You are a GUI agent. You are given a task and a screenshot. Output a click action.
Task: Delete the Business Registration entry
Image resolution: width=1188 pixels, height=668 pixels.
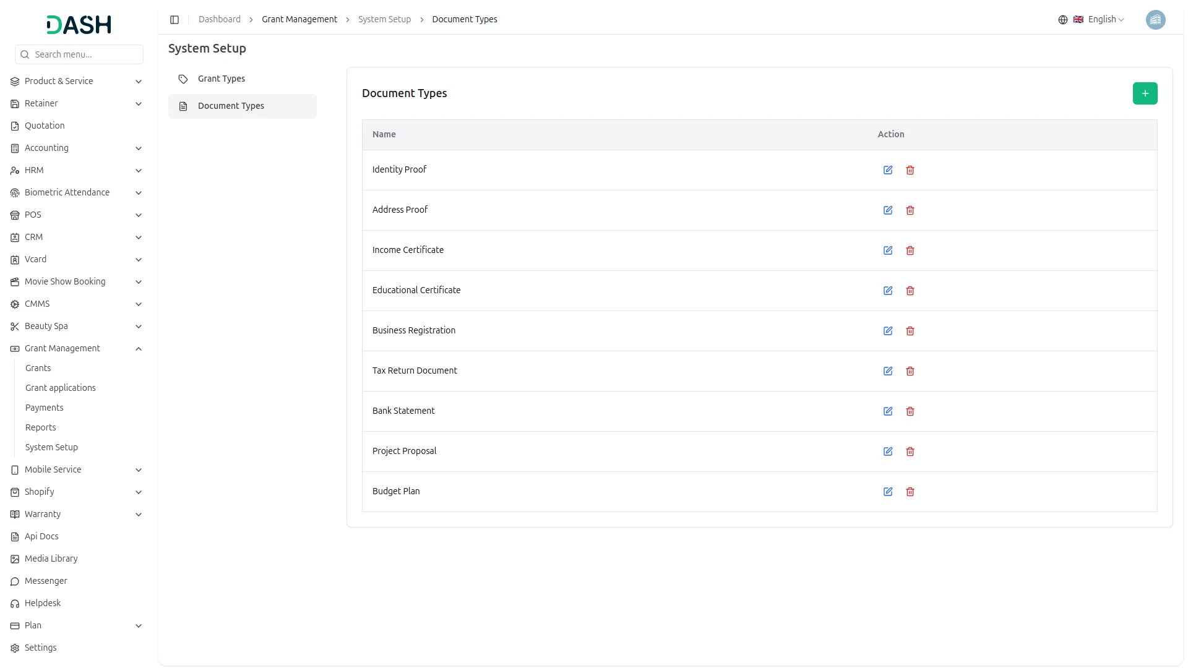click(x=910, y=331)
